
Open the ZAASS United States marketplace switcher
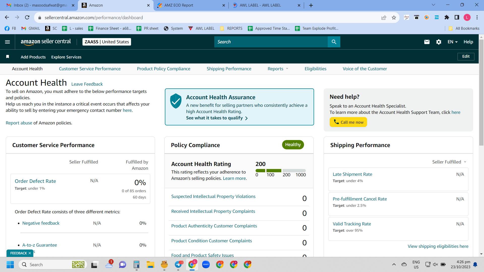[x=107, y=42]
